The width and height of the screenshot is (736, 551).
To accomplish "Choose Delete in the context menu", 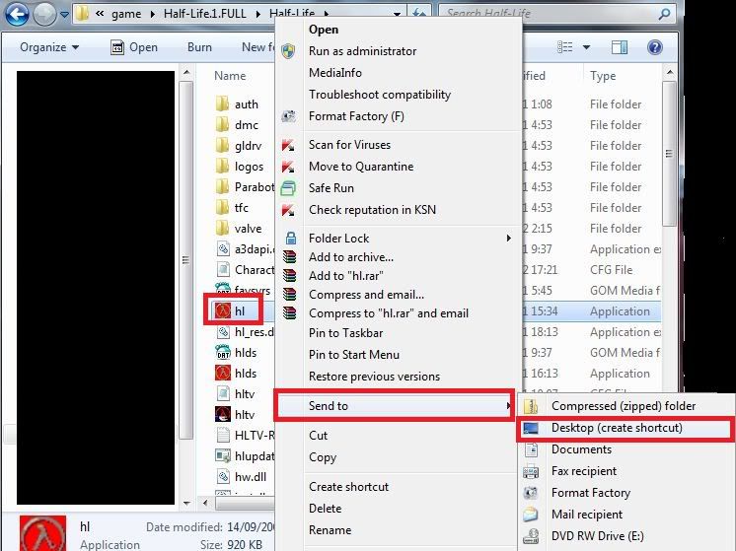I will (325, 508).
